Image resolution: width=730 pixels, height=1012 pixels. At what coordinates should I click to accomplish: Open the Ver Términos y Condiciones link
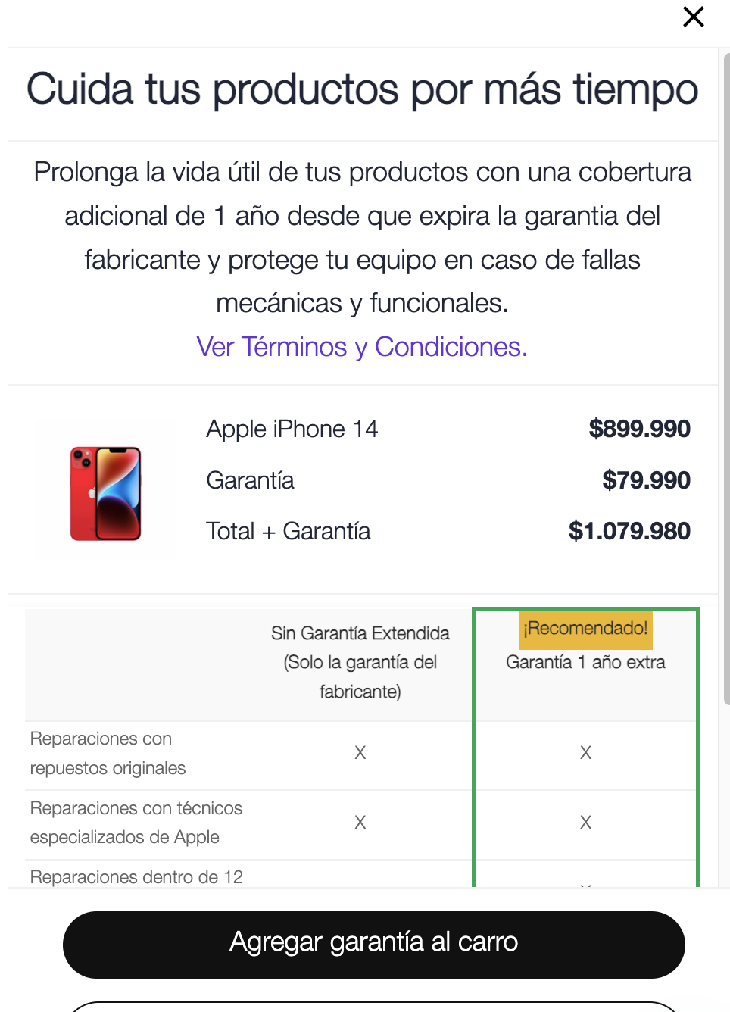click(362, 347)
